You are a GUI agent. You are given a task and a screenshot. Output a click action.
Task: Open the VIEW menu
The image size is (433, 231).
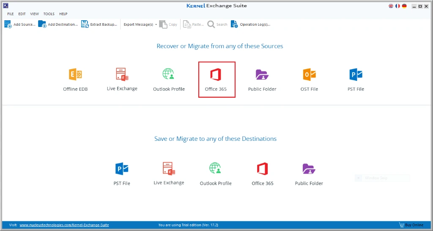point(35,14)
